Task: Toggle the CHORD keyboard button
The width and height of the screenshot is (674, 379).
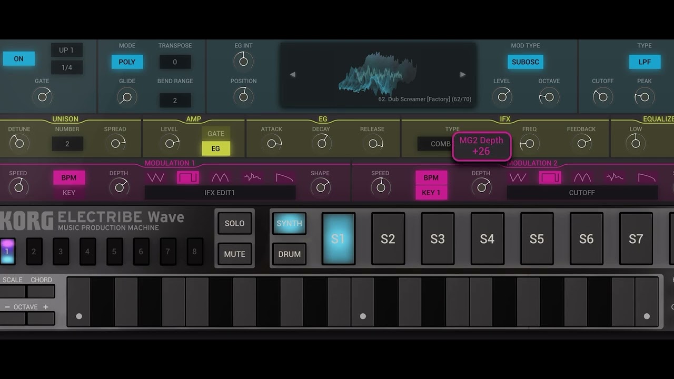Action: (41, 291)
